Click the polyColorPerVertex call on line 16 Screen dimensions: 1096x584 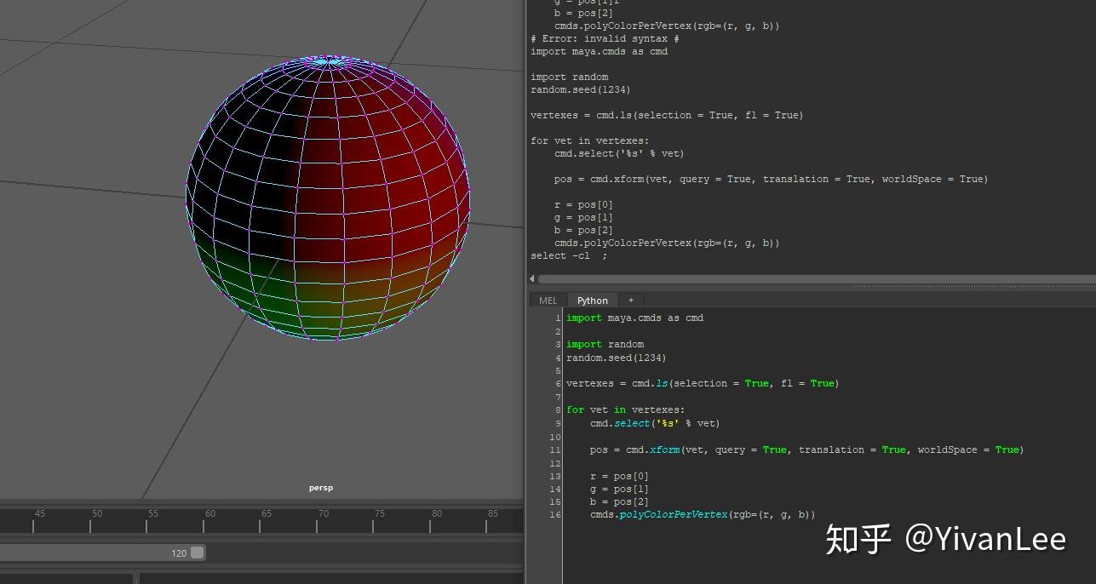674,514
